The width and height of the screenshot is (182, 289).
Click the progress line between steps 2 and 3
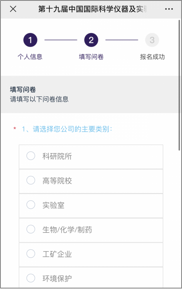pyautogui.click(x=122, y=40)
